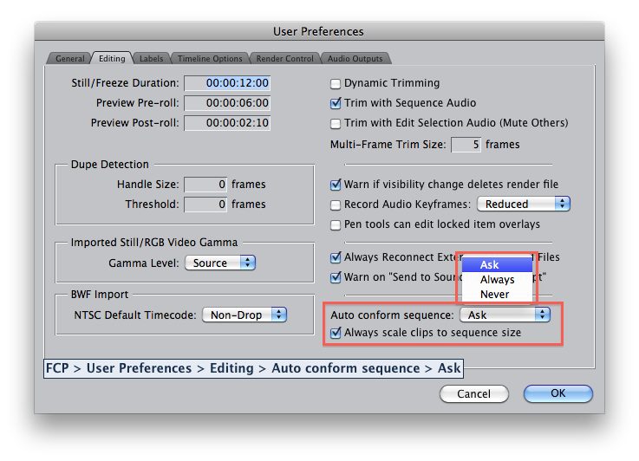Viewport: 639px width, 461px height.
Task: Choose Always from the popup menu
Action: (x=497, y=280)
